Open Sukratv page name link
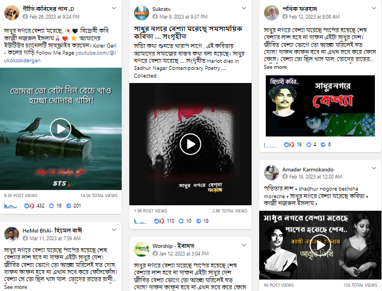382x291 pixels. pyautogui.click(x=162, y=9)
